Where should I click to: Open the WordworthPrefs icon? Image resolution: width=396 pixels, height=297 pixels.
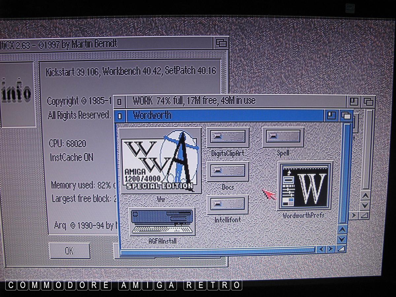click(305, 186)
